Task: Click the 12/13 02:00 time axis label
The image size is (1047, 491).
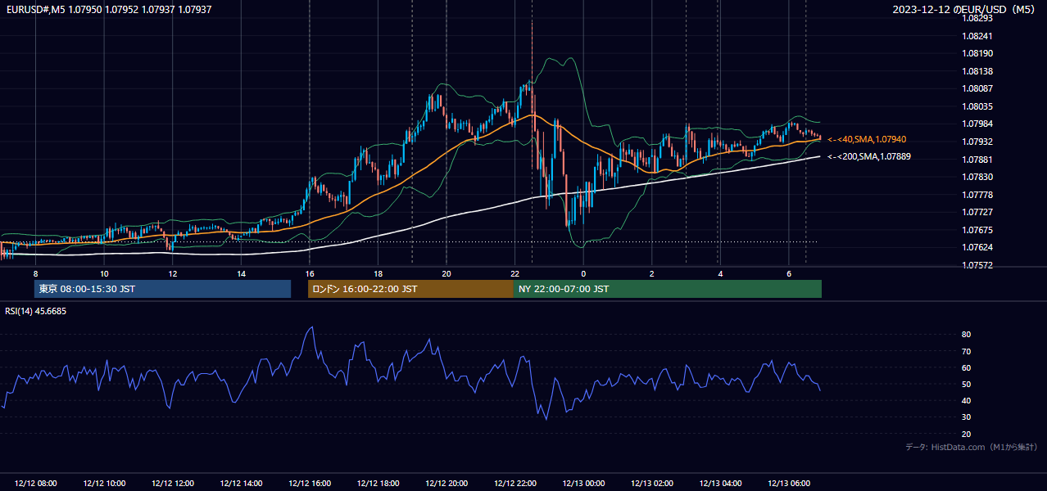Action: (651, 484)
